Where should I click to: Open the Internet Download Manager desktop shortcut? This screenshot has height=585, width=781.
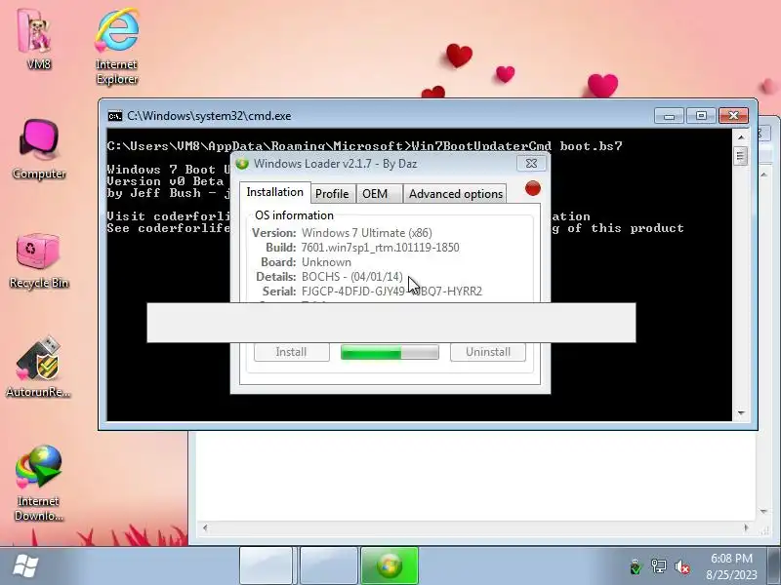39,483
